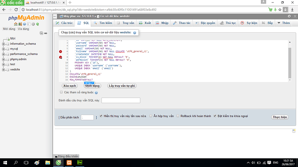Click the red error marker on line 6

click(60, 51)
